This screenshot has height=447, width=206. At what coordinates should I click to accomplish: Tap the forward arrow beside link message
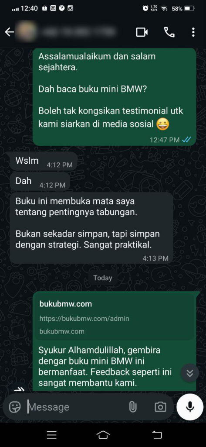(19, 389)
